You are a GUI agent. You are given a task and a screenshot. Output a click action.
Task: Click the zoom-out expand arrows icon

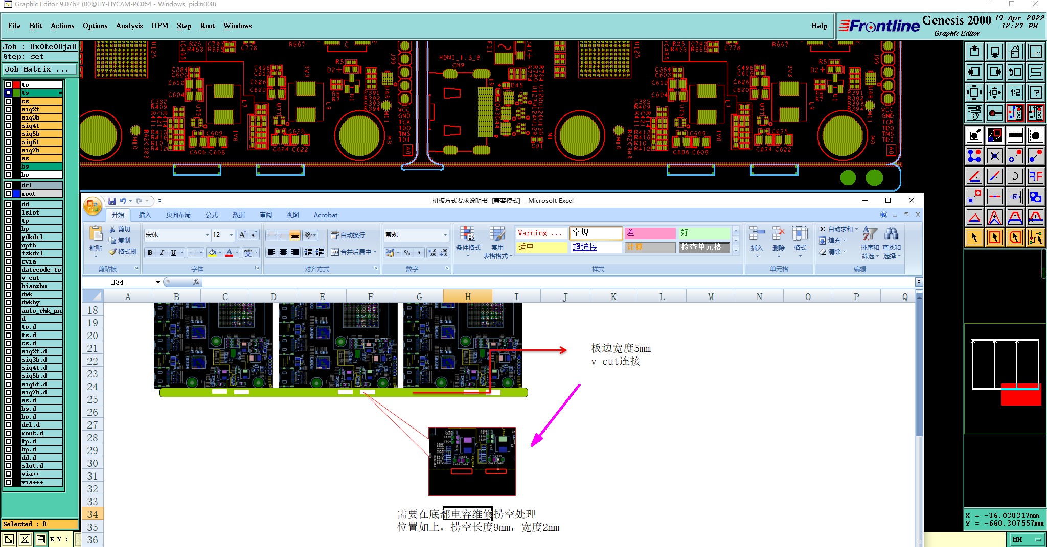pos(974,92)
